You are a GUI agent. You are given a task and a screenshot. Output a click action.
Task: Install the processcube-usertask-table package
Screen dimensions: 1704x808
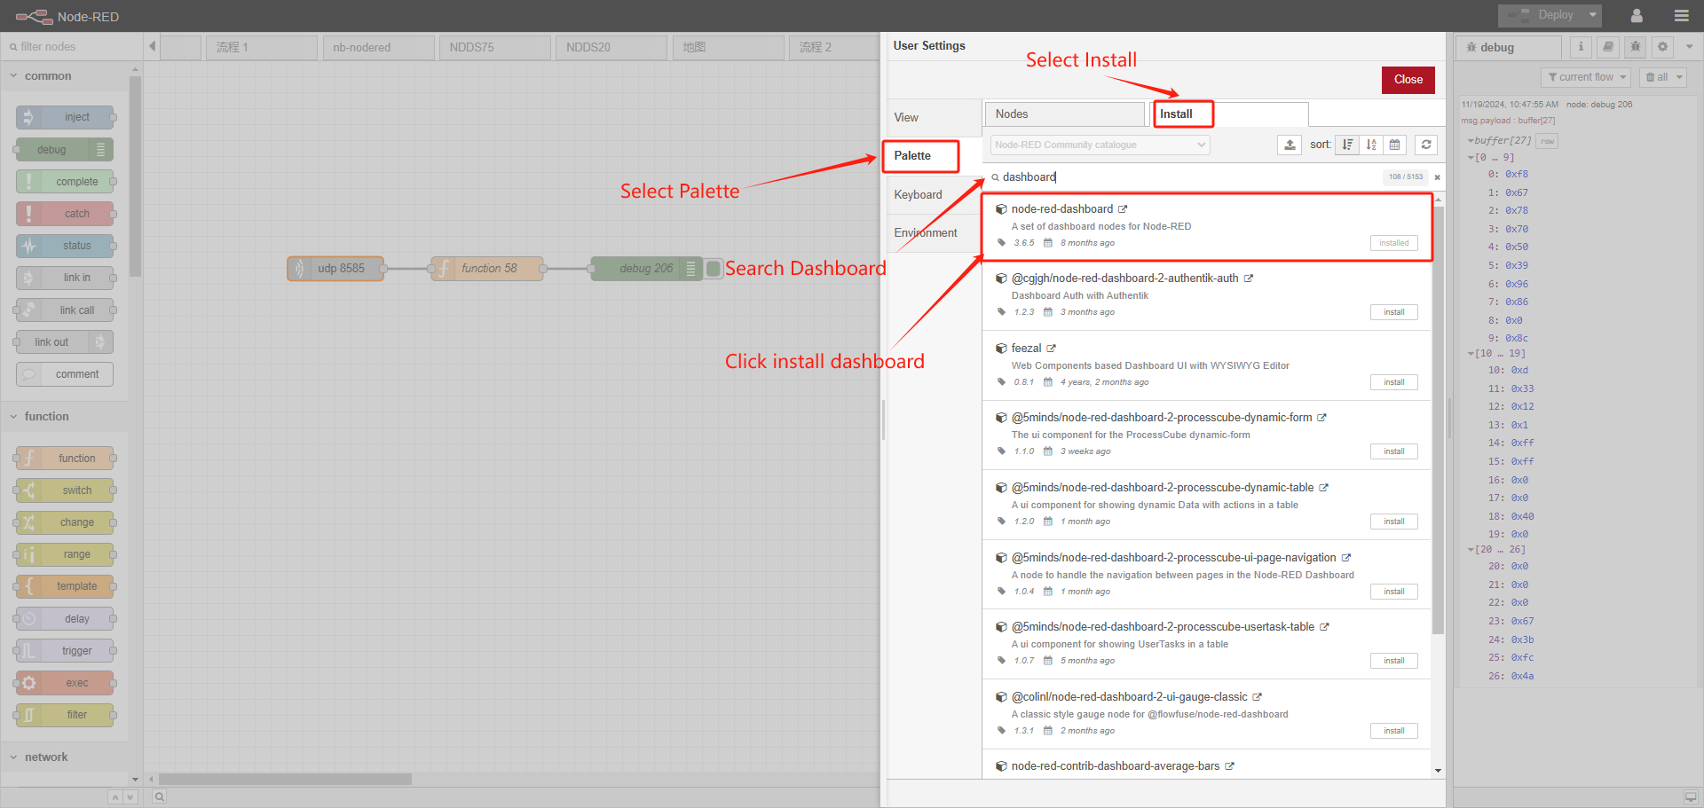pos(1393,661)
